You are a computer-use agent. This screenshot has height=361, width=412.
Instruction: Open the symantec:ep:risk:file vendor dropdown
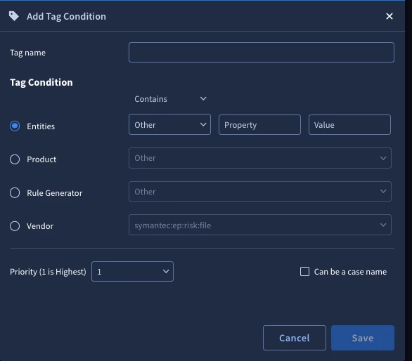pos(260,225)
